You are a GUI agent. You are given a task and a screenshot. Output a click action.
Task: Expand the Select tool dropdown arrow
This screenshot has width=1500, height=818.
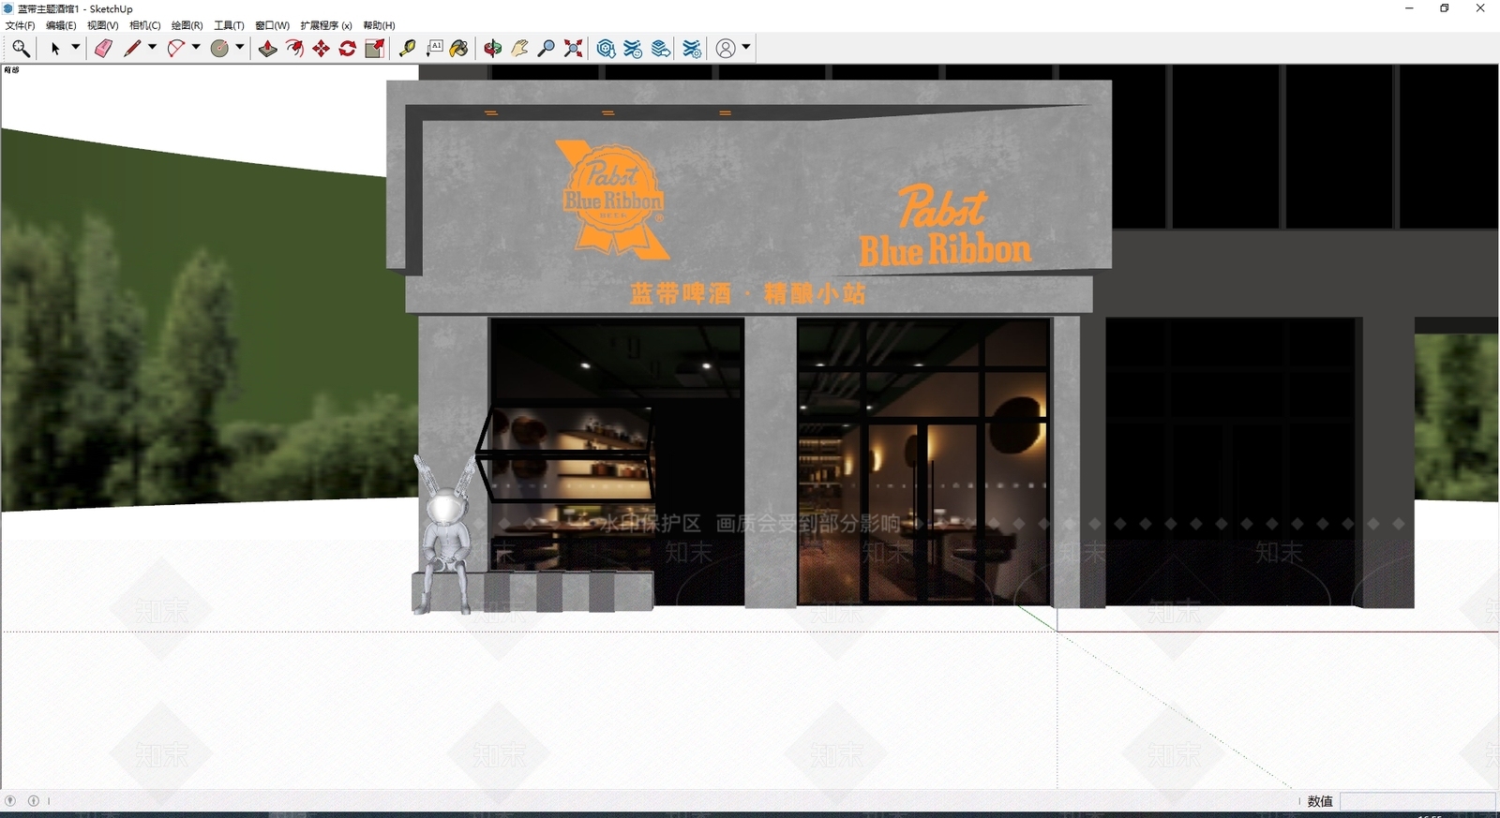[75, 47]
